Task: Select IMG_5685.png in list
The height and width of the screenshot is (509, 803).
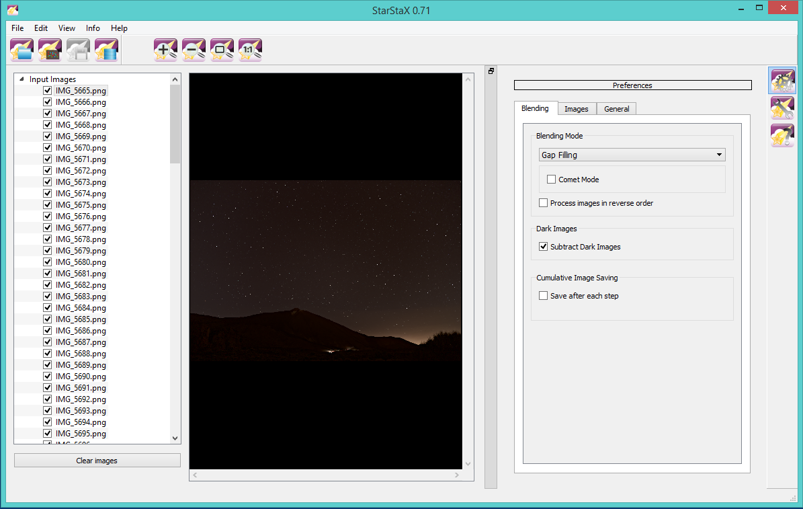Action: [81, 319]
